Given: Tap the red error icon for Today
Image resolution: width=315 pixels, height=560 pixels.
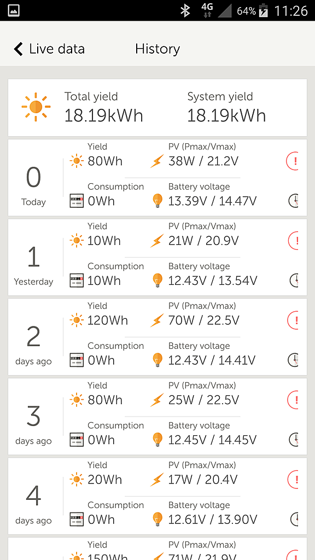Looking at the screenshot, I should [292, 161].
